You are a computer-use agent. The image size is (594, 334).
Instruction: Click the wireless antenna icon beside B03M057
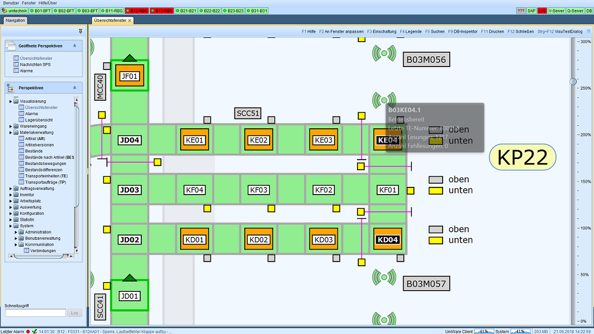(x=384, y=277)
